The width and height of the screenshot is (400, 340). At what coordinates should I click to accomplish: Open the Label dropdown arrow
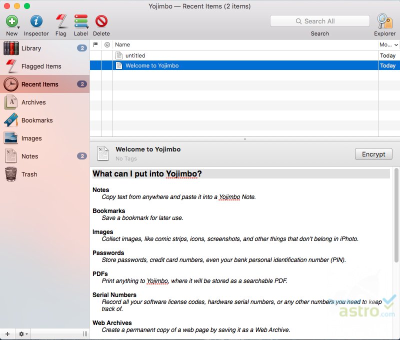pyautogui.click(x=87, y=27)
